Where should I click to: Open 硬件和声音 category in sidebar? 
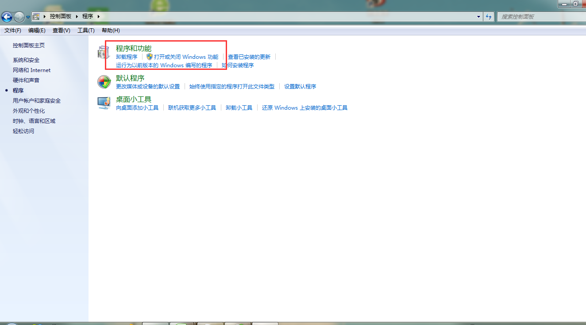(x=26, y=80)
